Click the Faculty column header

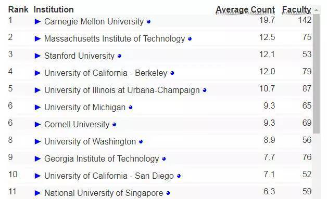[x=296, y=10]
